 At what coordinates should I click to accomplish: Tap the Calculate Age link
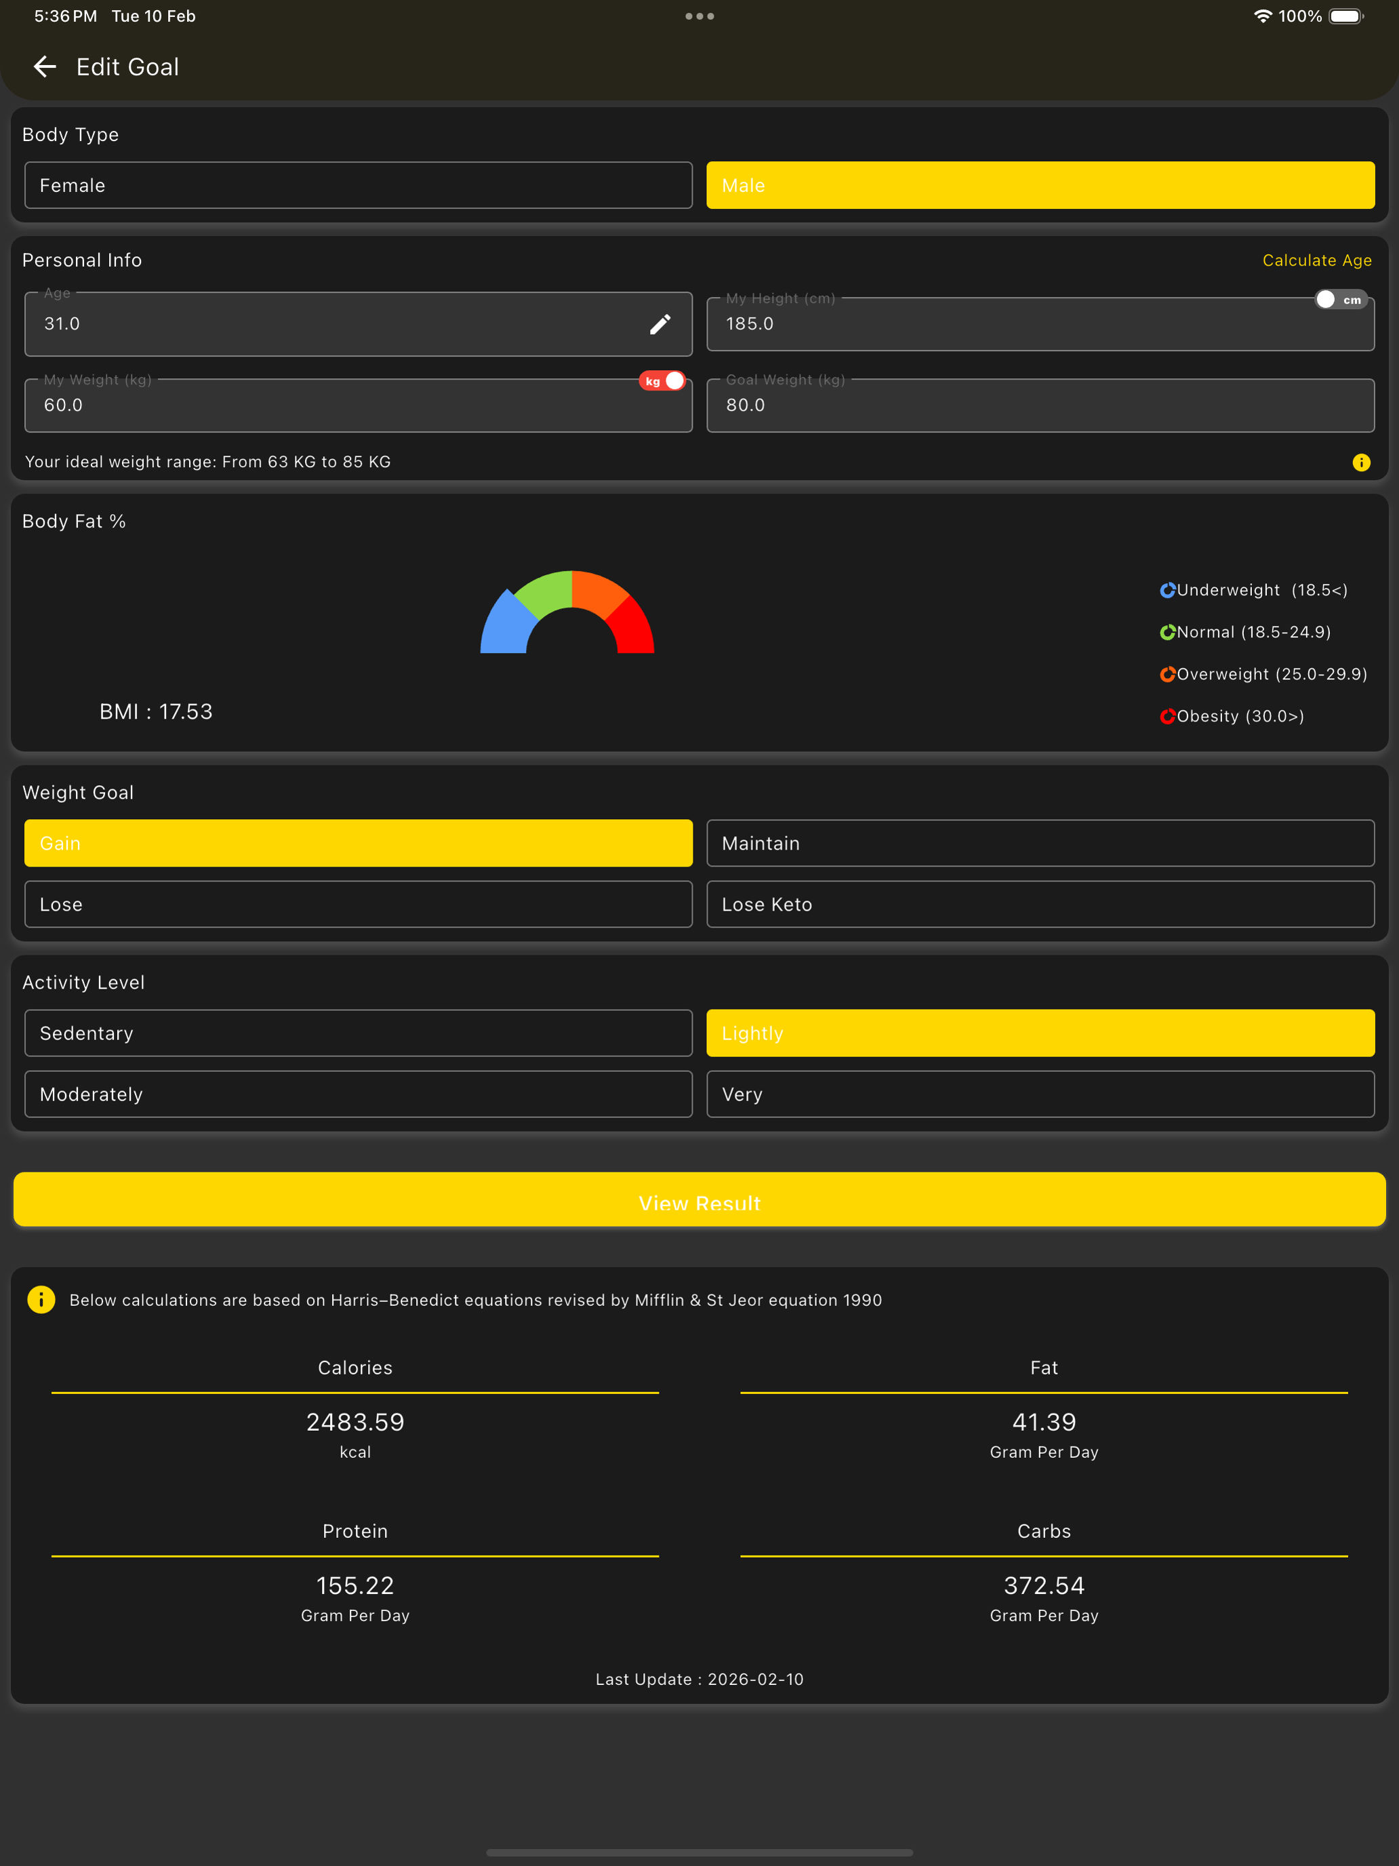click(x=1316, y=260)
